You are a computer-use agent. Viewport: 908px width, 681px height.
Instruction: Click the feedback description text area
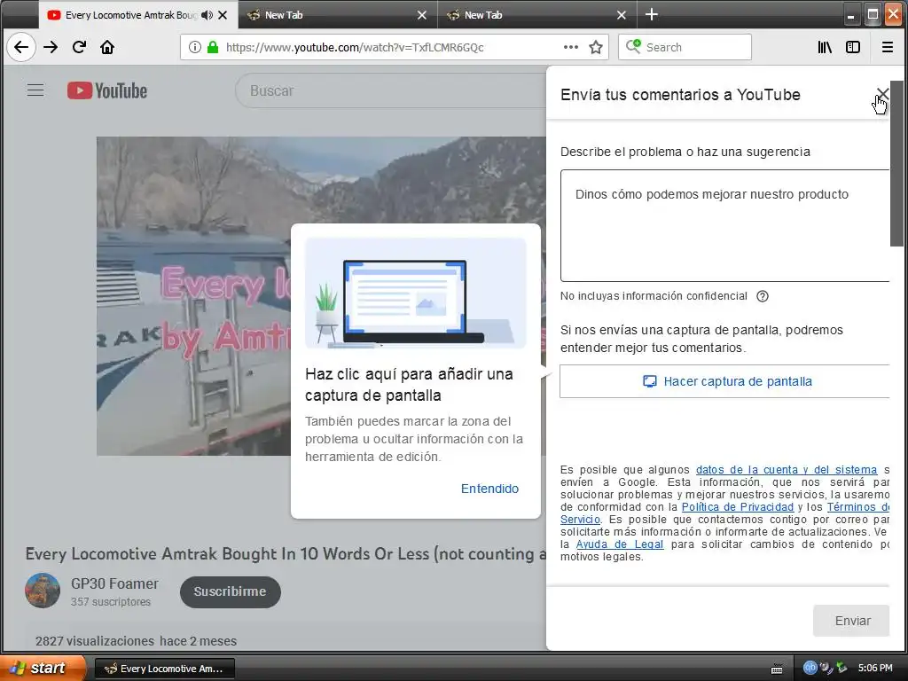(x=725, y=226)
